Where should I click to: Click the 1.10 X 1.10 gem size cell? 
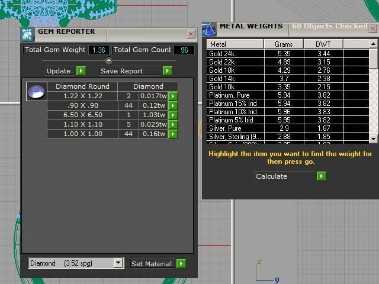tap(82, 124)
